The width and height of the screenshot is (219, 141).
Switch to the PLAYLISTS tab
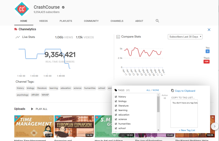click(66, 21)
